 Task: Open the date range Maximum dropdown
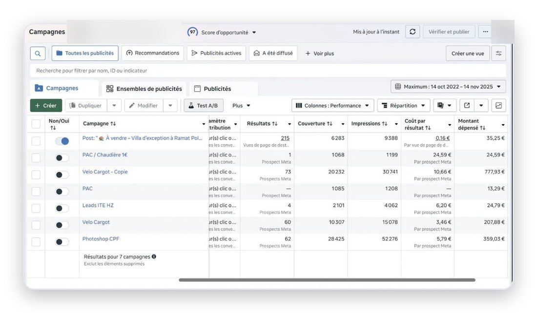[x=448, y=87]
